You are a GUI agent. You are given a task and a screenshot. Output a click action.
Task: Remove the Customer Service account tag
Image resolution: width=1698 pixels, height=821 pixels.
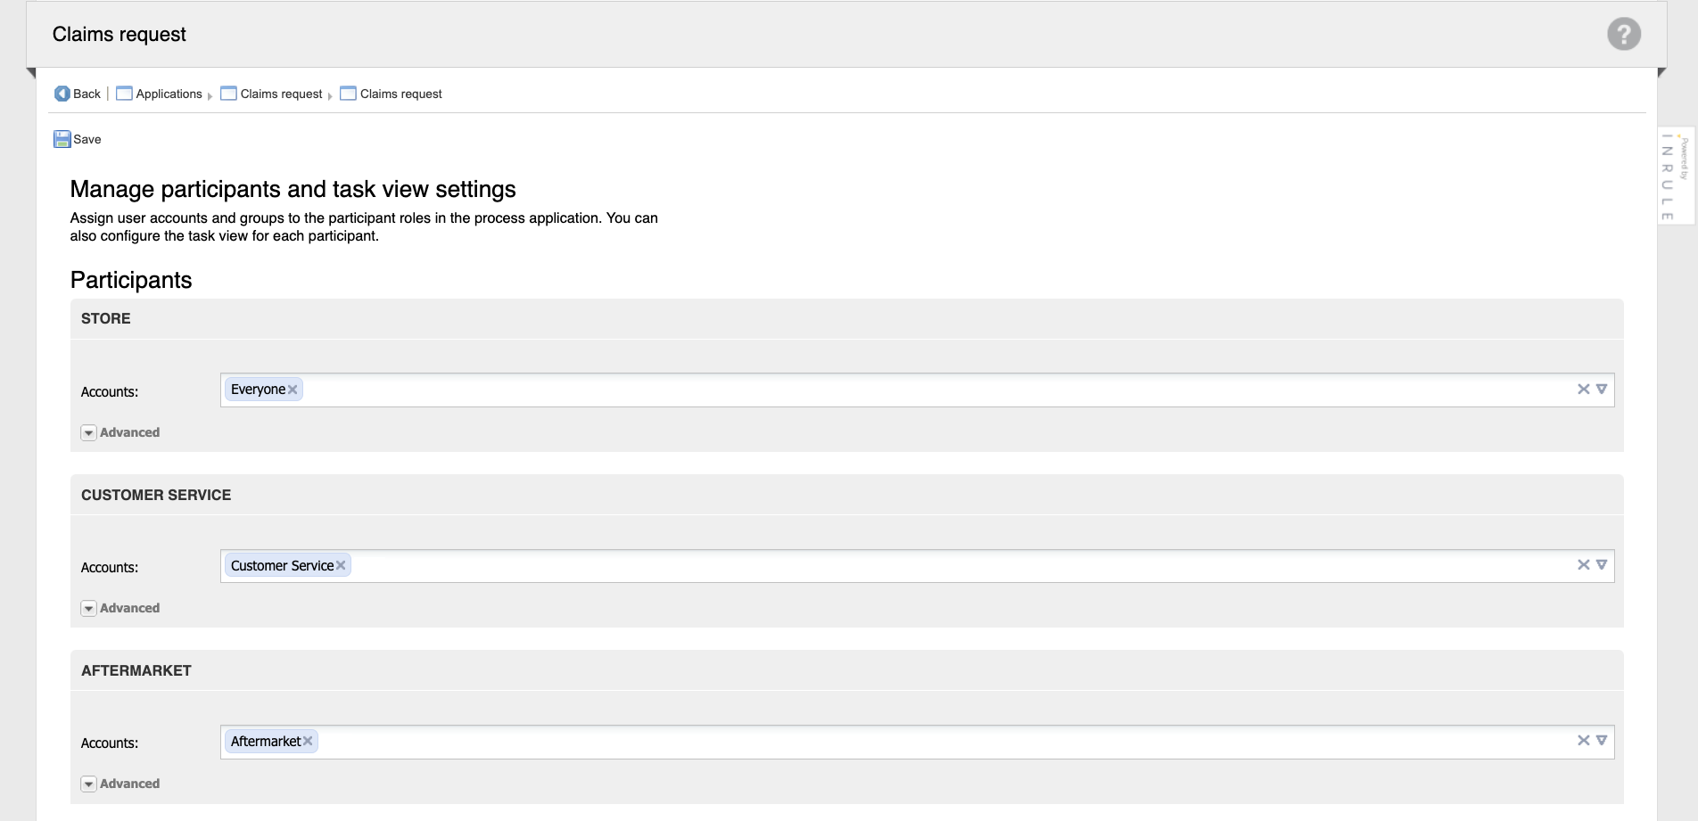pyautogui.click(x=341, y=565)
